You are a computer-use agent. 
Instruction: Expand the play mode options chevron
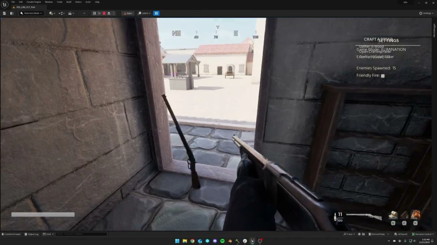coord(84,13)
